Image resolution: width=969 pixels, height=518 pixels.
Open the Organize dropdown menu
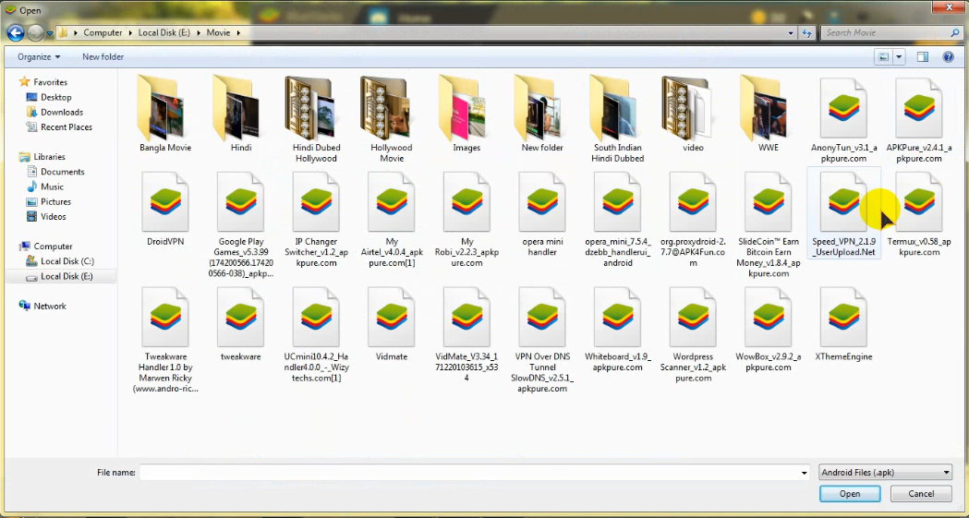(39, 57)
